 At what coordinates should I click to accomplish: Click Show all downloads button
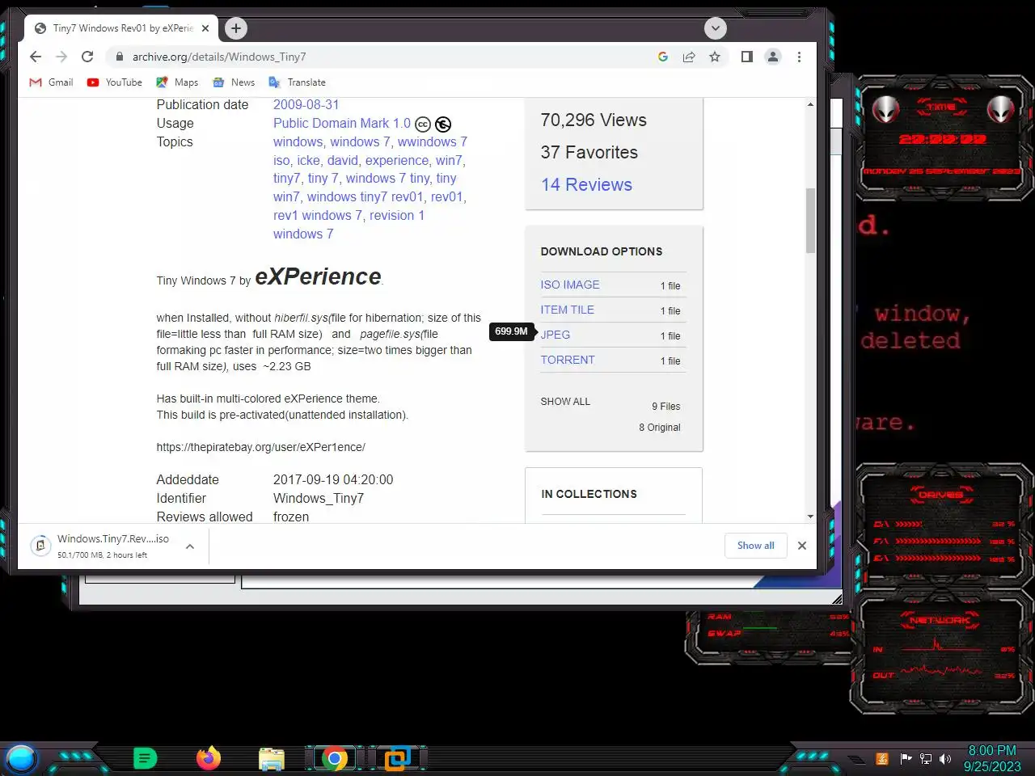pos(755,546)
